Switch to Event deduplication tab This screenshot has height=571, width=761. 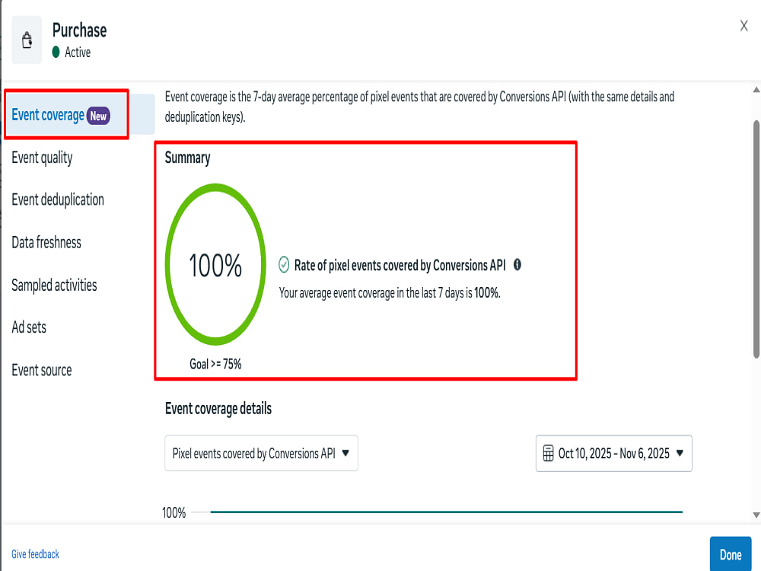point(58,199)
